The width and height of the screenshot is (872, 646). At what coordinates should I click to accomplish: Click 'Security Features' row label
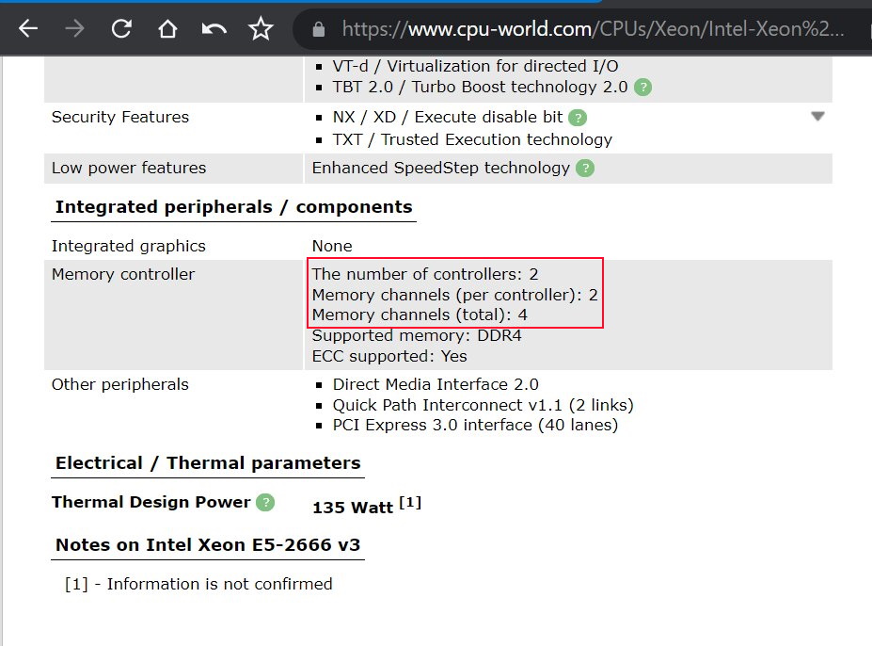(x=120, y=117)
